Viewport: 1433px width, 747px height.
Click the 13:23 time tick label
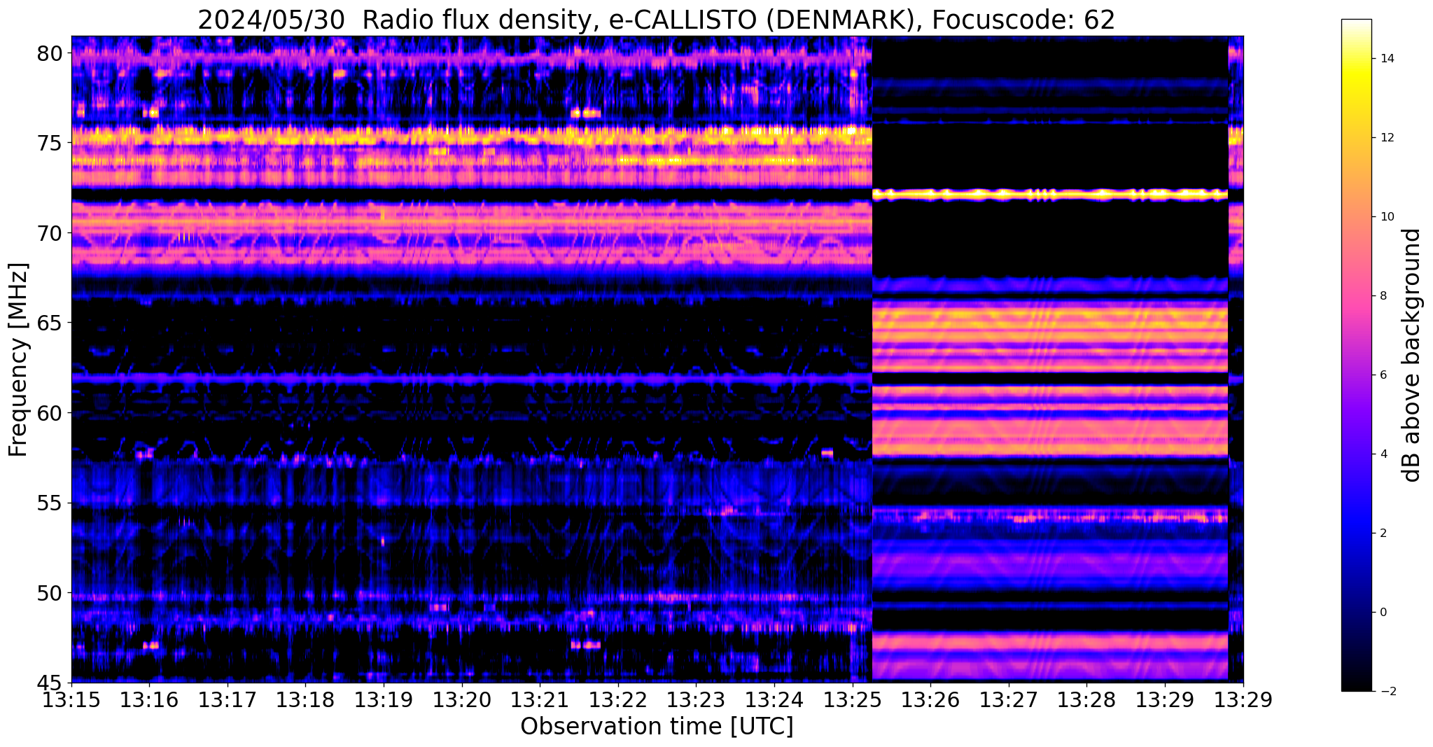696,700
